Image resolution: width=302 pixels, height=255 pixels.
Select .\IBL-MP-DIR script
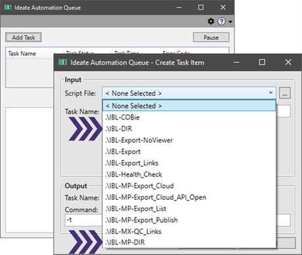189,243
